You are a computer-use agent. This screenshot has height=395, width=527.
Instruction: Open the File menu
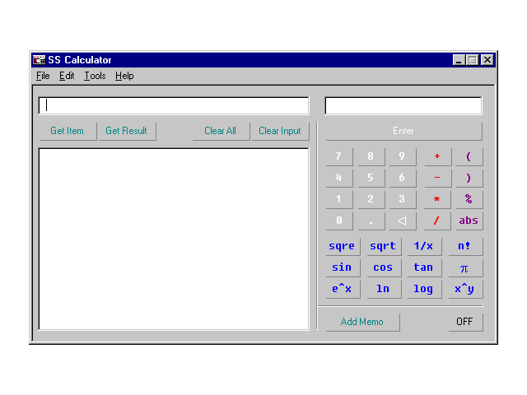[43, 76]
